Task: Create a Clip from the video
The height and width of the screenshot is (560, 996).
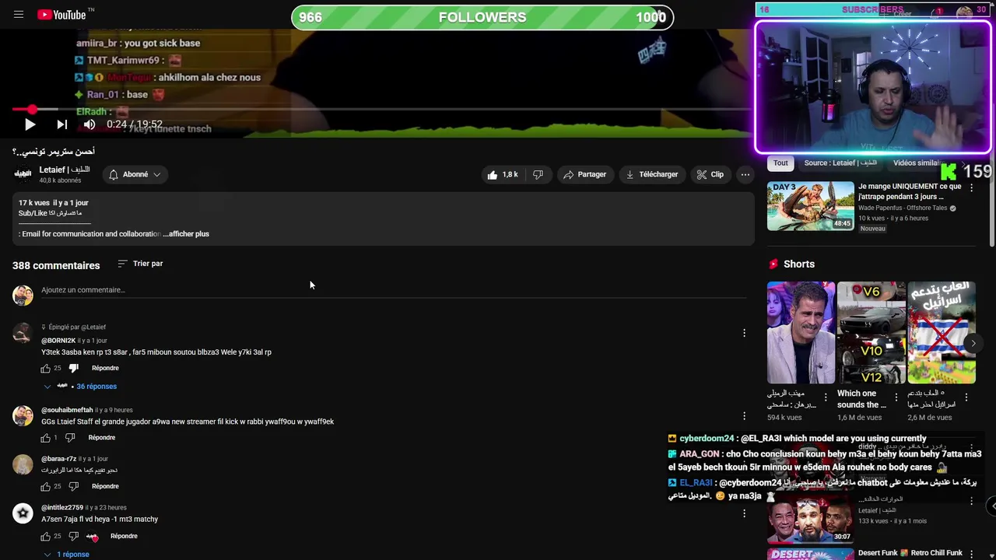Action: click(710, 174)
